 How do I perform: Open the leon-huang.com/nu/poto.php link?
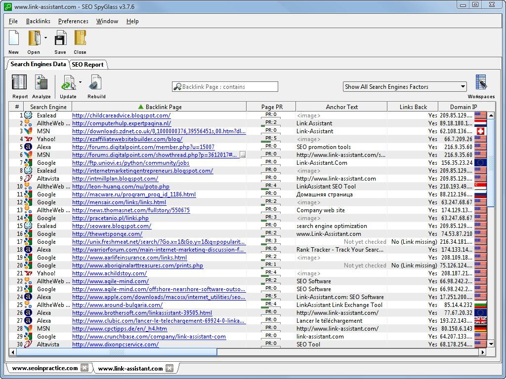coord(121,186)
